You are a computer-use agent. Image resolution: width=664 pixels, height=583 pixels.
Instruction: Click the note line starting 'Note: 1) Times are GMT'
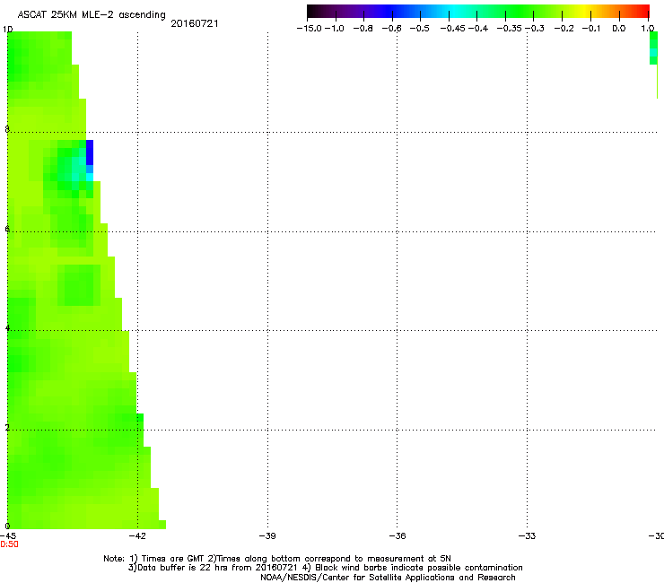click(x=277, y=559)
